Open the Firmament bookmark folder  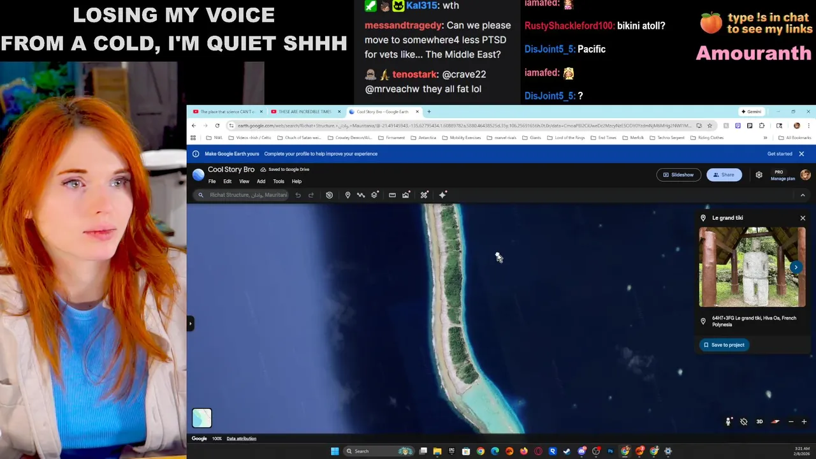[391, 138]
